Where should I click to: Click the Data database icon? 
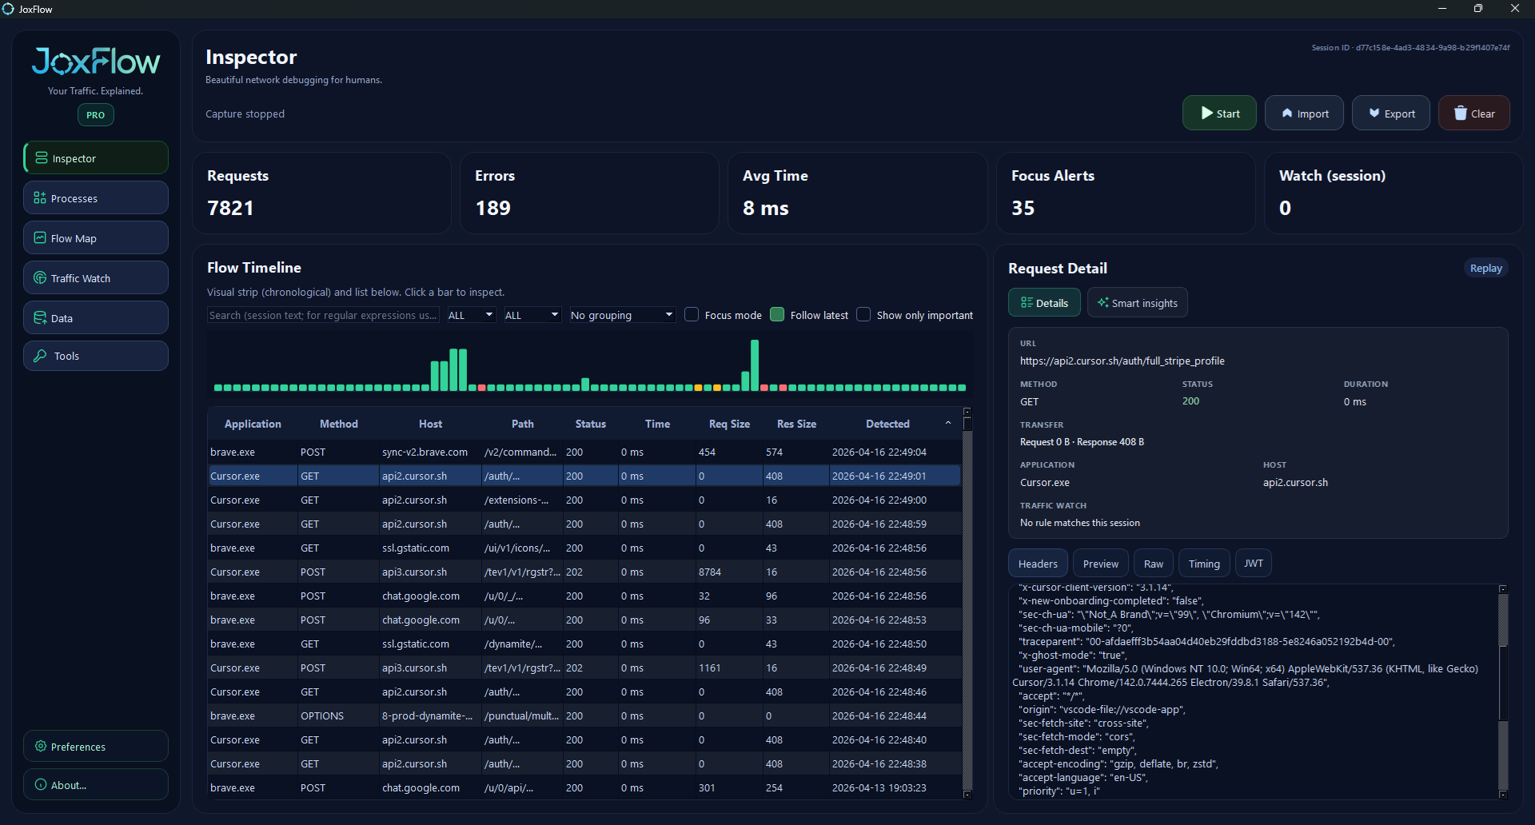(40, 318)
